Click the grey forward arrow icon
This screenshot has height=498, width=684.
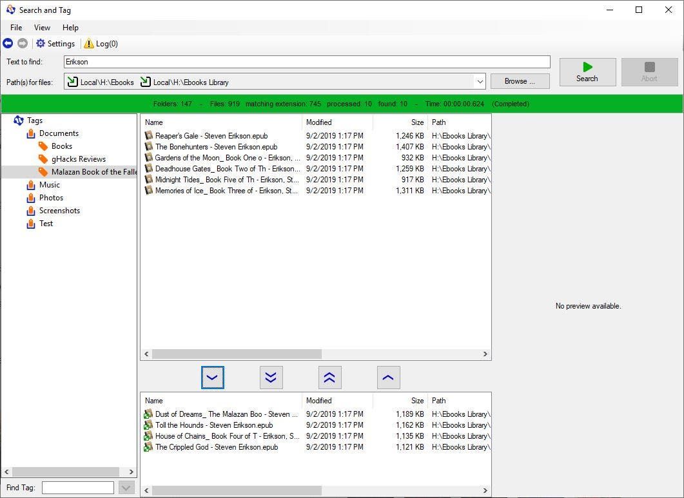coord(23,43)
